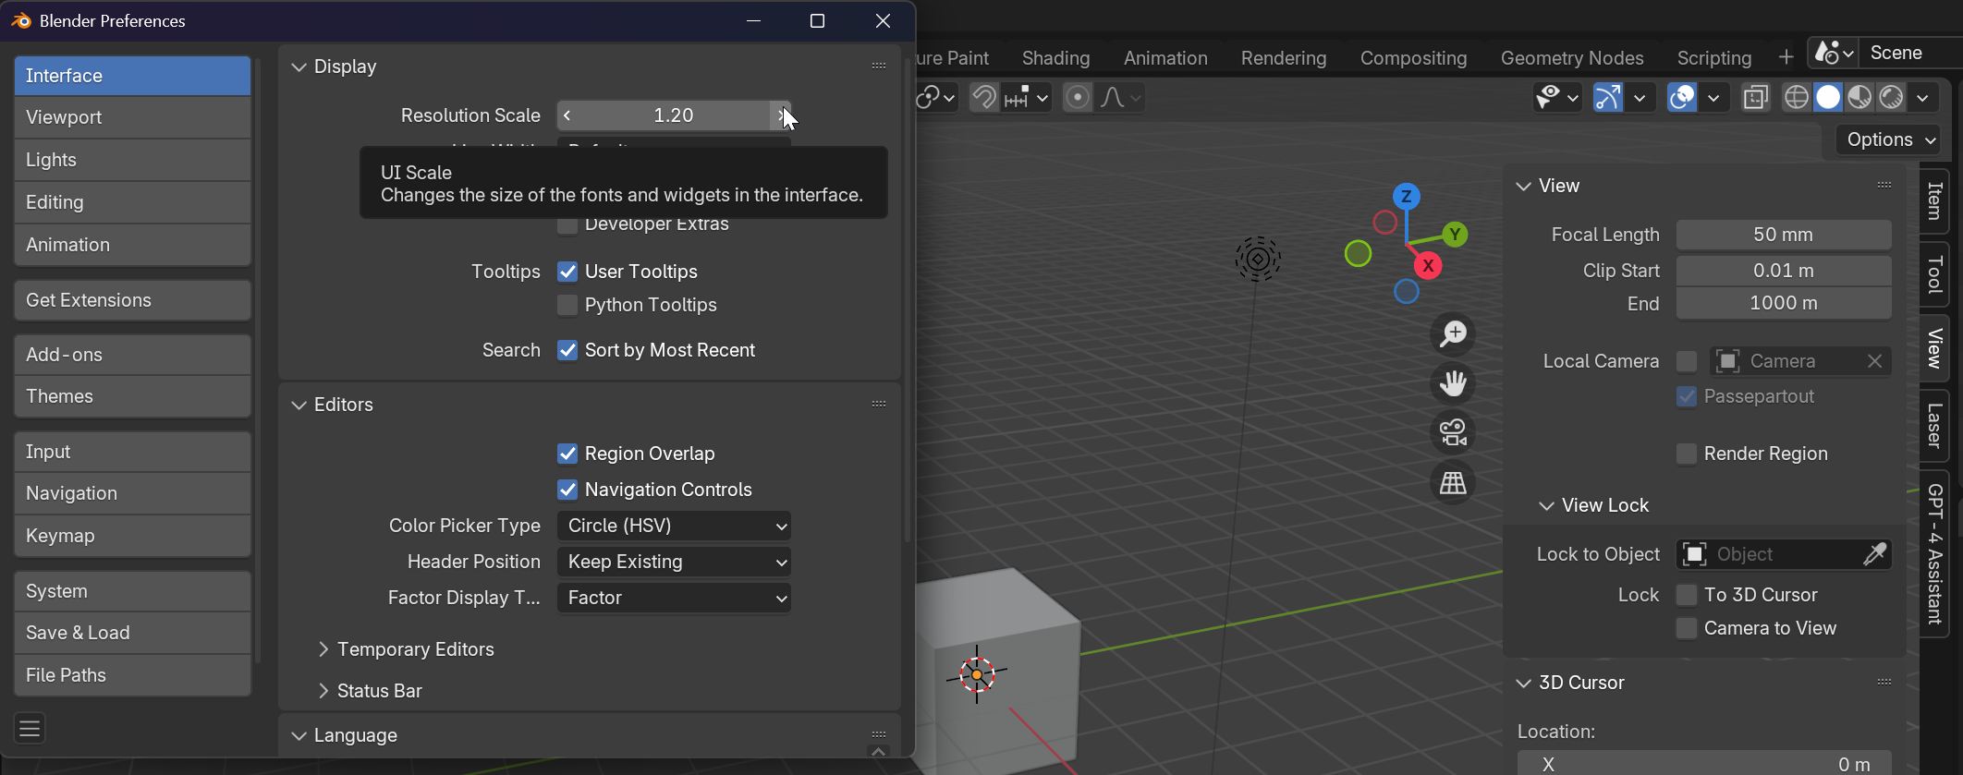This screenshot has width=1963, height=775.
Task: Click the Blender logo in title bar
Action: pos(20,20)
